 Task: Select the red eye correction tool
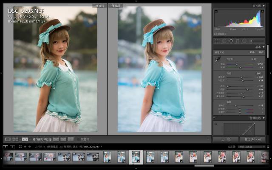(x=231, y=41)
